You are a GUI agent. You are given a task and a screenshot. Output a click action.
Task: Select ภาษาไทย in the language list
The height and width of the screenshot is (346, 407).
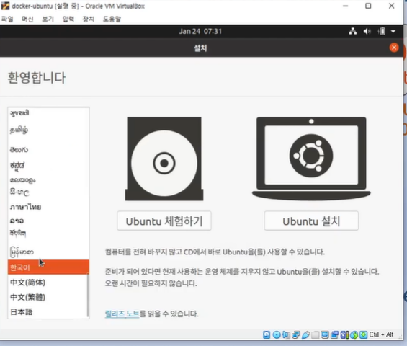(x=48, y=207)
